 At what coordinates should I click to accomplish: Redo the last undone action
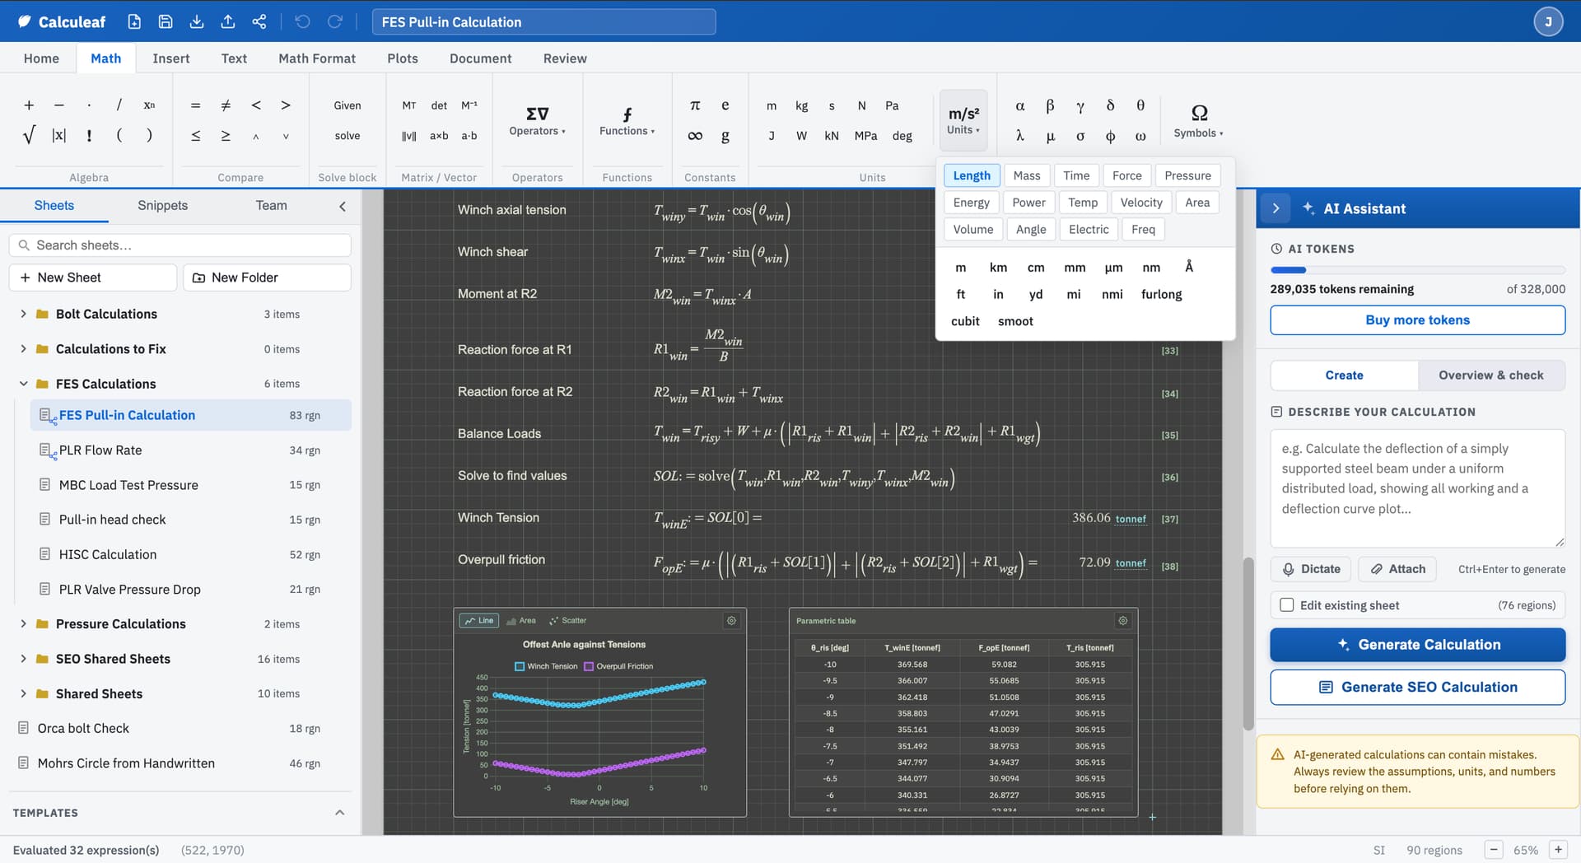[334, 22]
